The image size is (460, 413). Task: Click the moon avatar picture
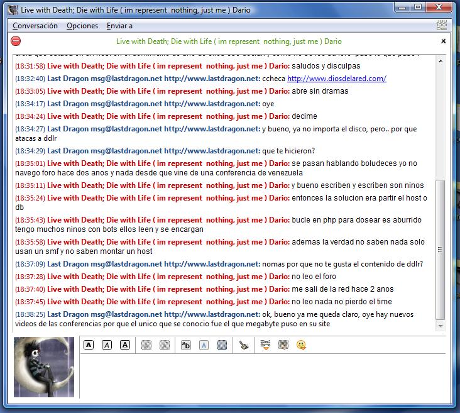pos(44,367)
